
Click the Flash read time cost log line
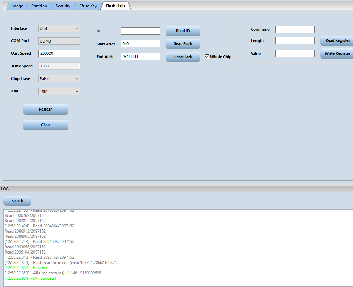coord(61,263)
